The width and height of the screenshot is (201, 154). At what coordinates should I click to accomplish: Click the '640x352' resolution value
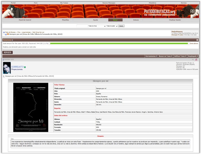coord(98,125)
